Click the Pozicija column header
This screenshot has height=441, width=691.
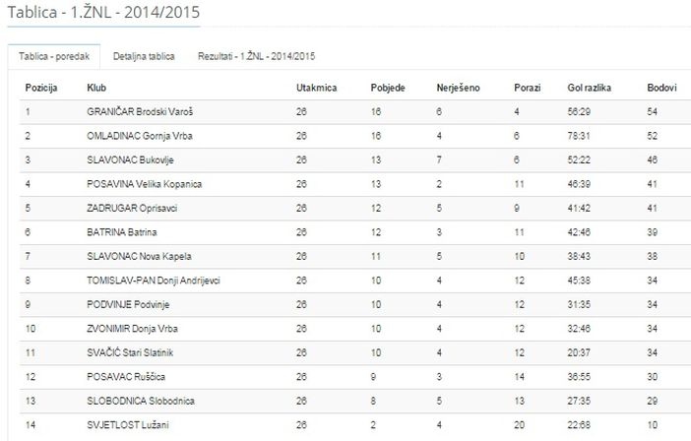coord(41,88)
